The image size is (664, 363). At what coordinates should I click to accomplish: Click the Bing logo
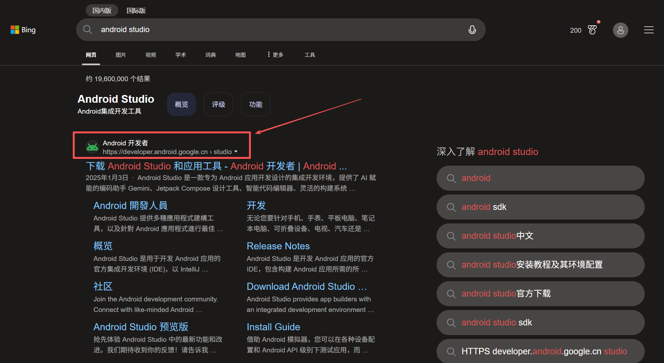[23, 30]
